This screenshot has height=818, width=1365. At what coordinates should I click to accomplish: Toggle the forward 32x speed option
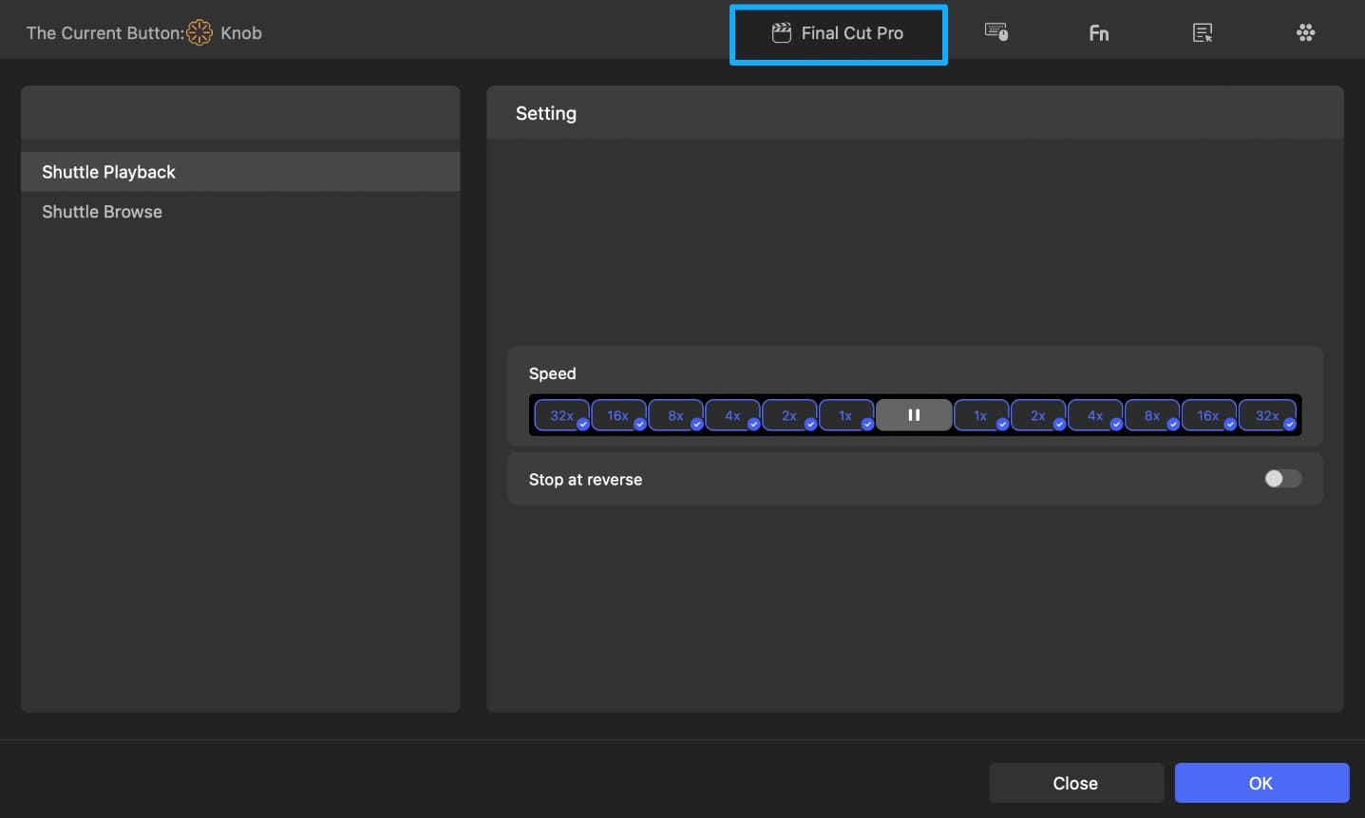(x=1267, y=415)
